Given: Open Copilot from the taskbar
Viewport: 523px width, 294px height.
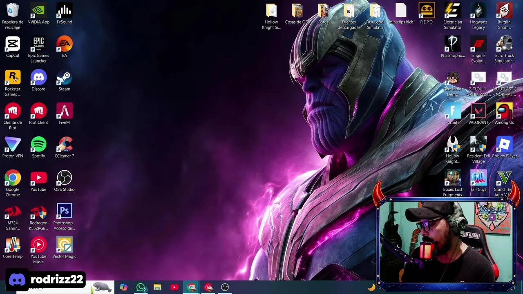Looking at the screenshot, I should 123,287.
